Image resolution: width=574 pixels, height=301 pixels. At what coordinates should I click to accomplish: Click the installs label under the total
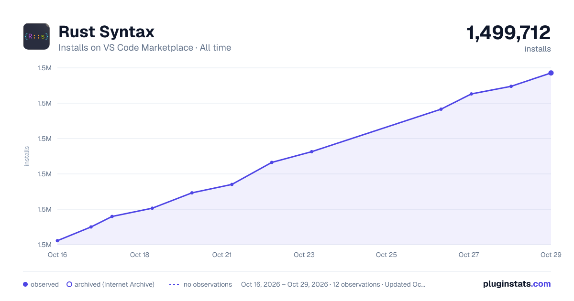click(x=538, y=49)
